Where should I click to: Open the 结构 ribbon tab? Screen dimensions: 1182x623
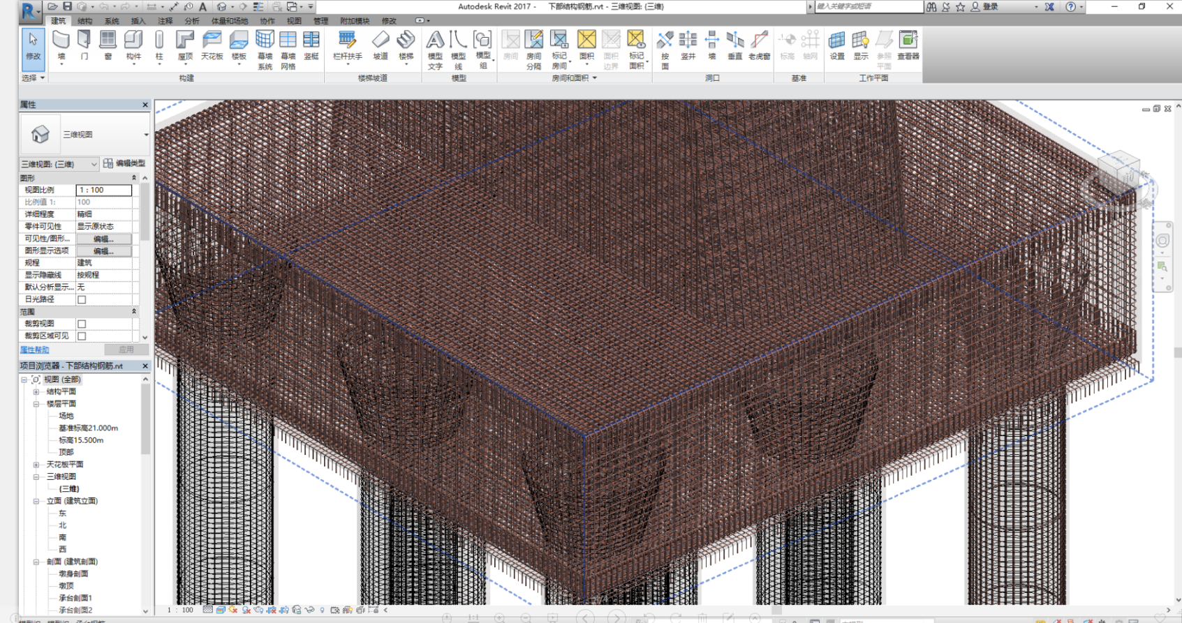tap(84, 21)
